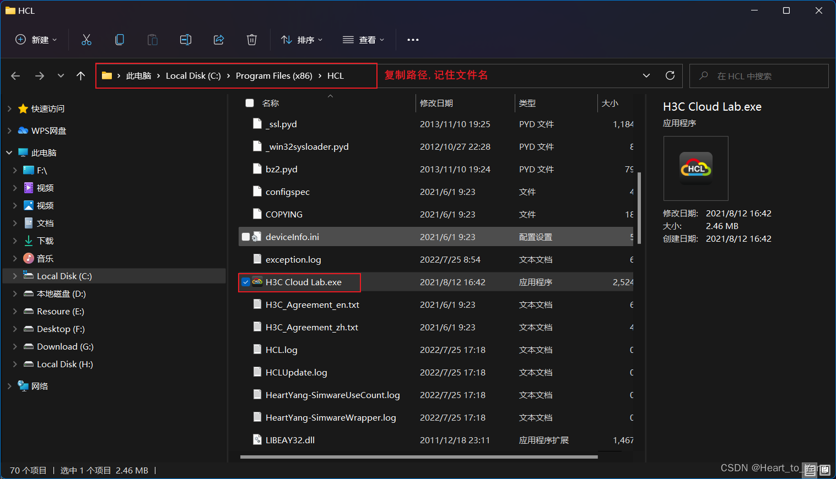Switch to details view icon in status bar

(810, 470)
